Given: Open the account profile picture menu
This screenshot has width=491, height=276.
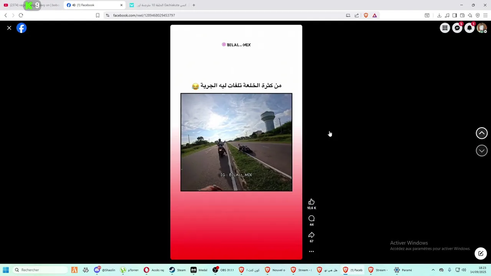Looking at the screenshot, I should tap(481, 28).
